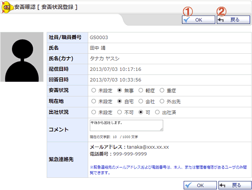Screen dimensions: 252x190
Task: Click the 出社状況 row label
Action: [59, 112]
